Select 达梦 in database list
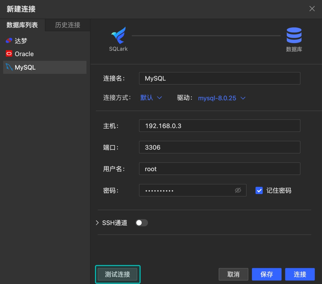322x284 pixels. pyautogui.click(x=45, y=41)
